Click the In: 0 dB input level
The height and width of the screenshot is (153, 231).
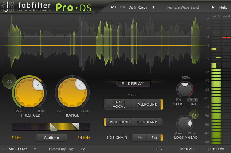(187, 149)
